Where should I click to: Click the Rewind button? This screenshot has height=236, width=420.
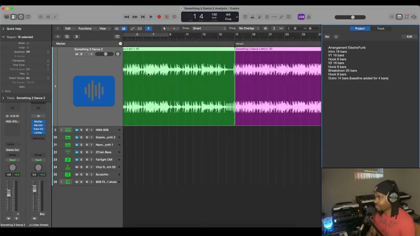tap(127, 17)
